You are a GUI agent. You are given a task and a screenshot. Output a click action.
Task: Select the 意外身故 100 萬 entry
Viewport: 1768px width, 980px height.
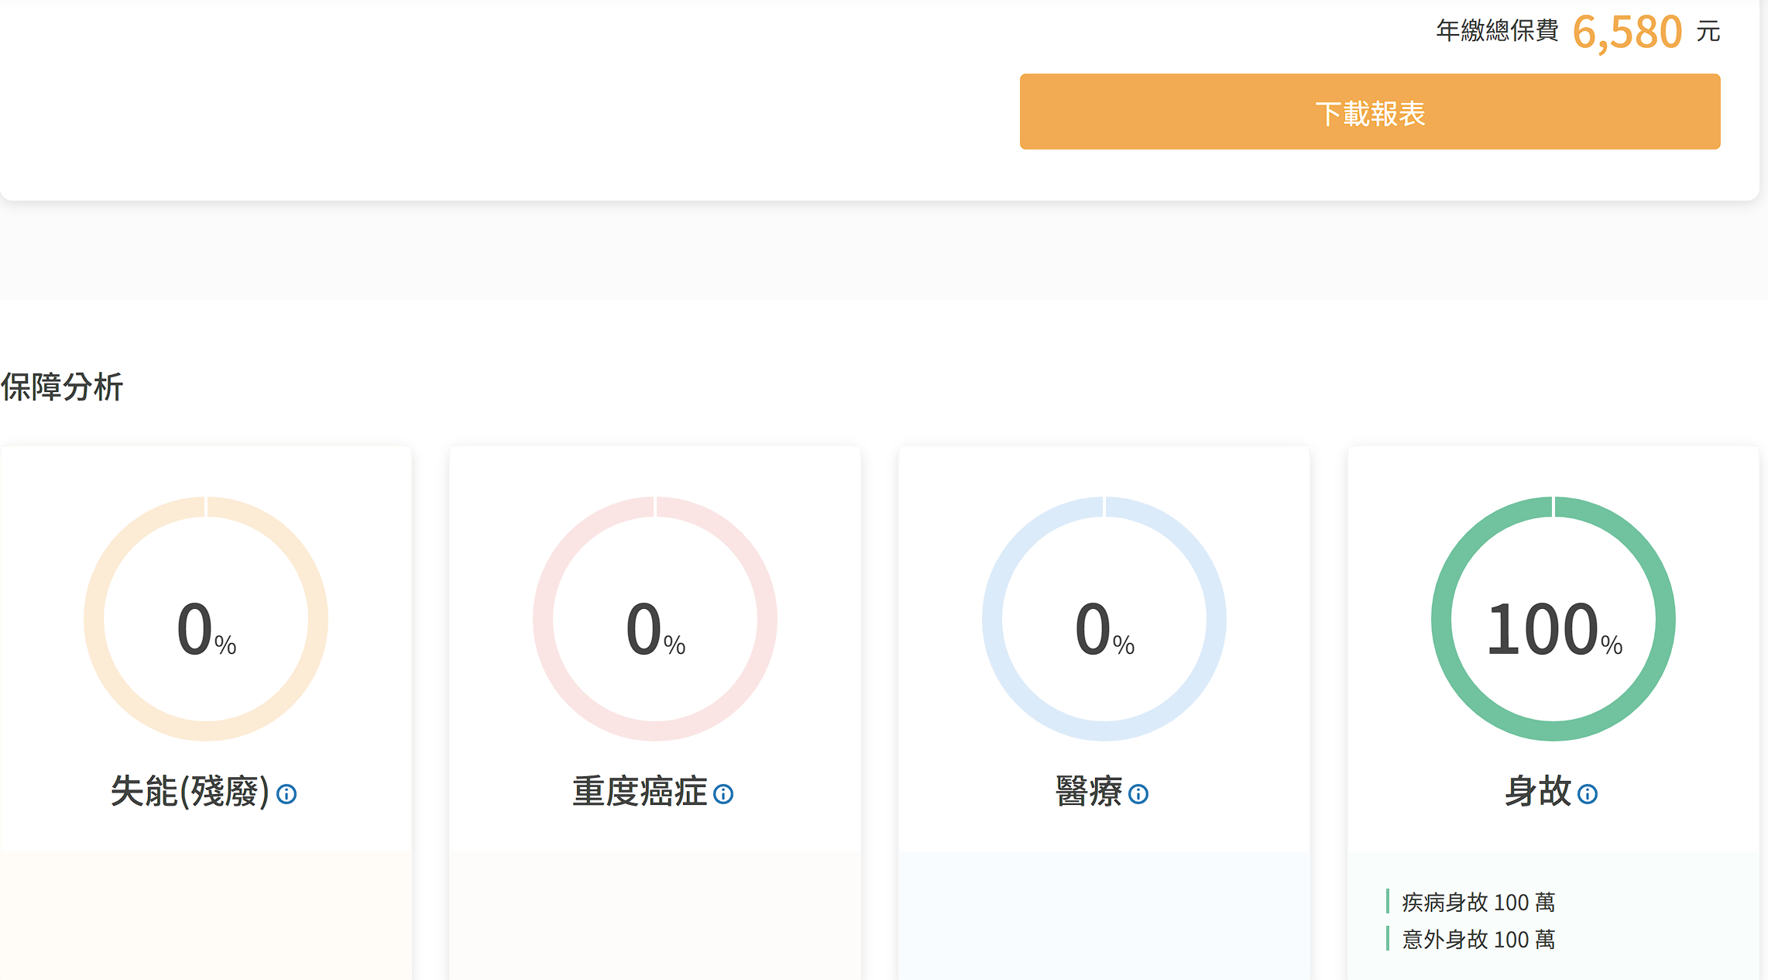pos(1478,940)
